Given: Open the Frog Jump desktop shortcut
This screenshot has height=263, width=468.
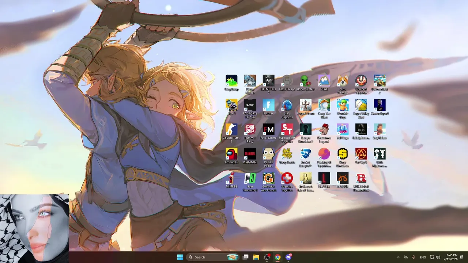Looking at the screenshot, I should pyautogui.click(x=231, y=83).
